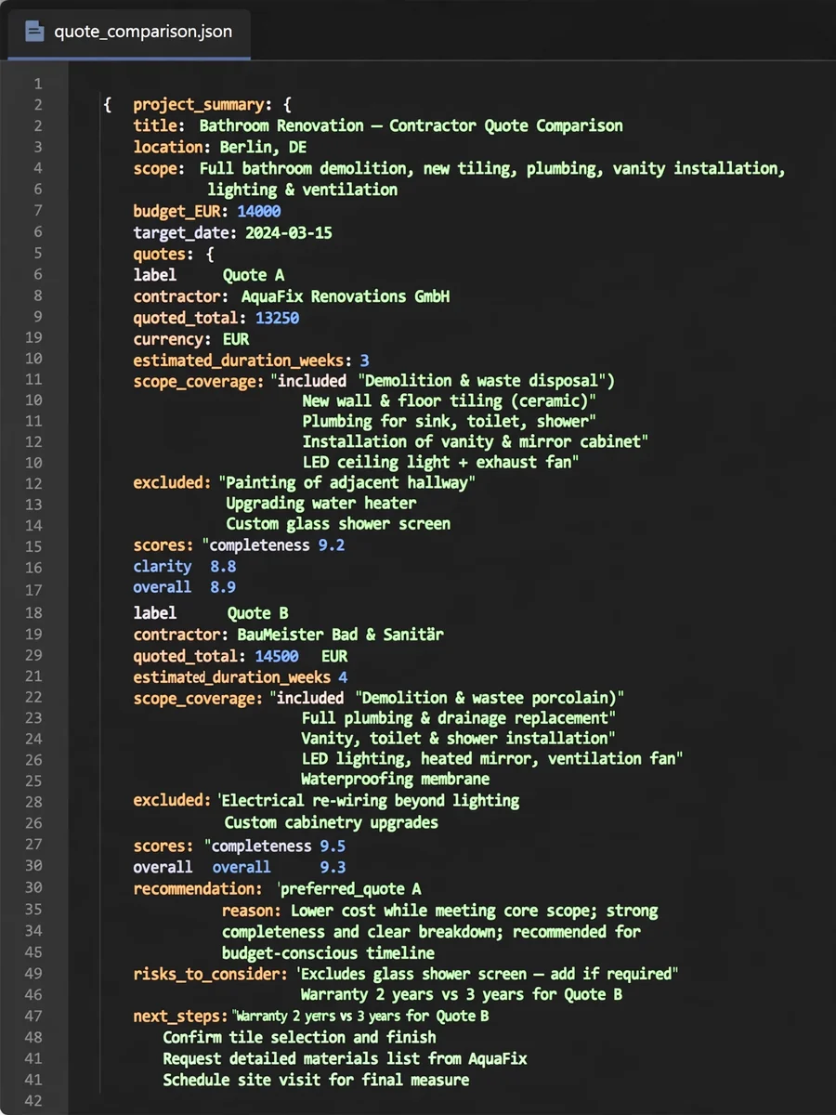836x1115 pixels.
Task: Click the 'currency: EUR' line
Action: [191, 339]
